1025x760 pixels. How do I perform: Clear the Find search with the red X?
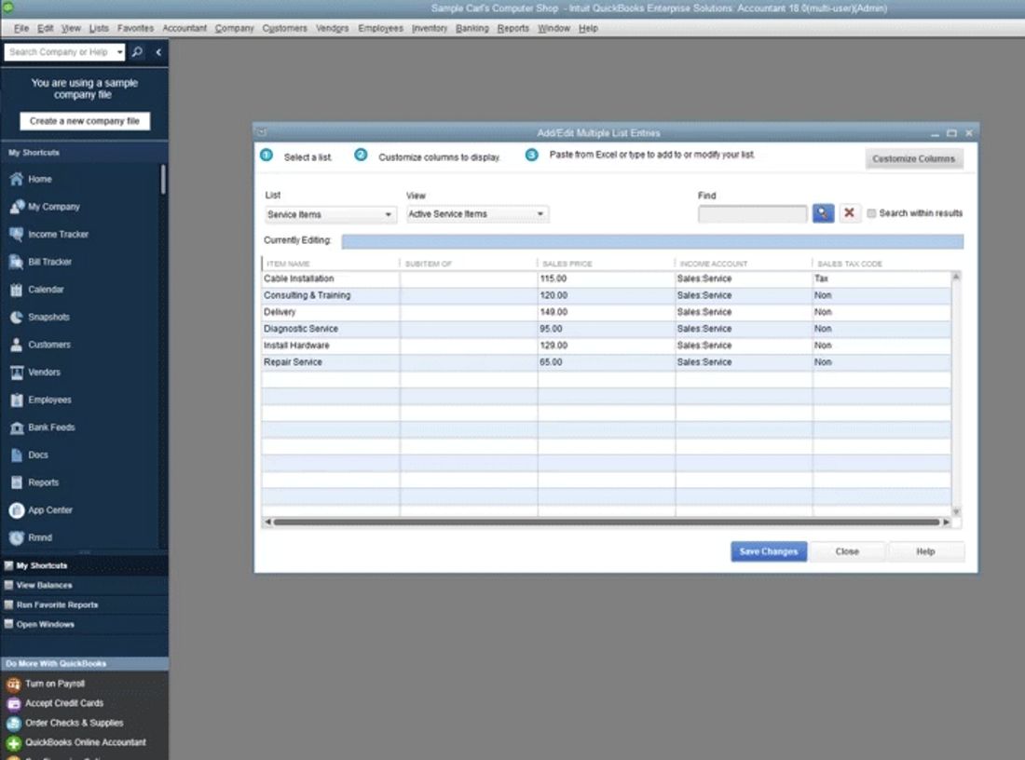tap(849, 213)
